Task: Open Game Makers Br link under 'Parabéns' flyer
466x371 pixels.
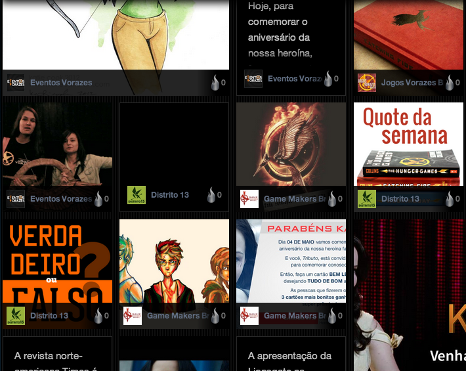Action: [295, 316]
